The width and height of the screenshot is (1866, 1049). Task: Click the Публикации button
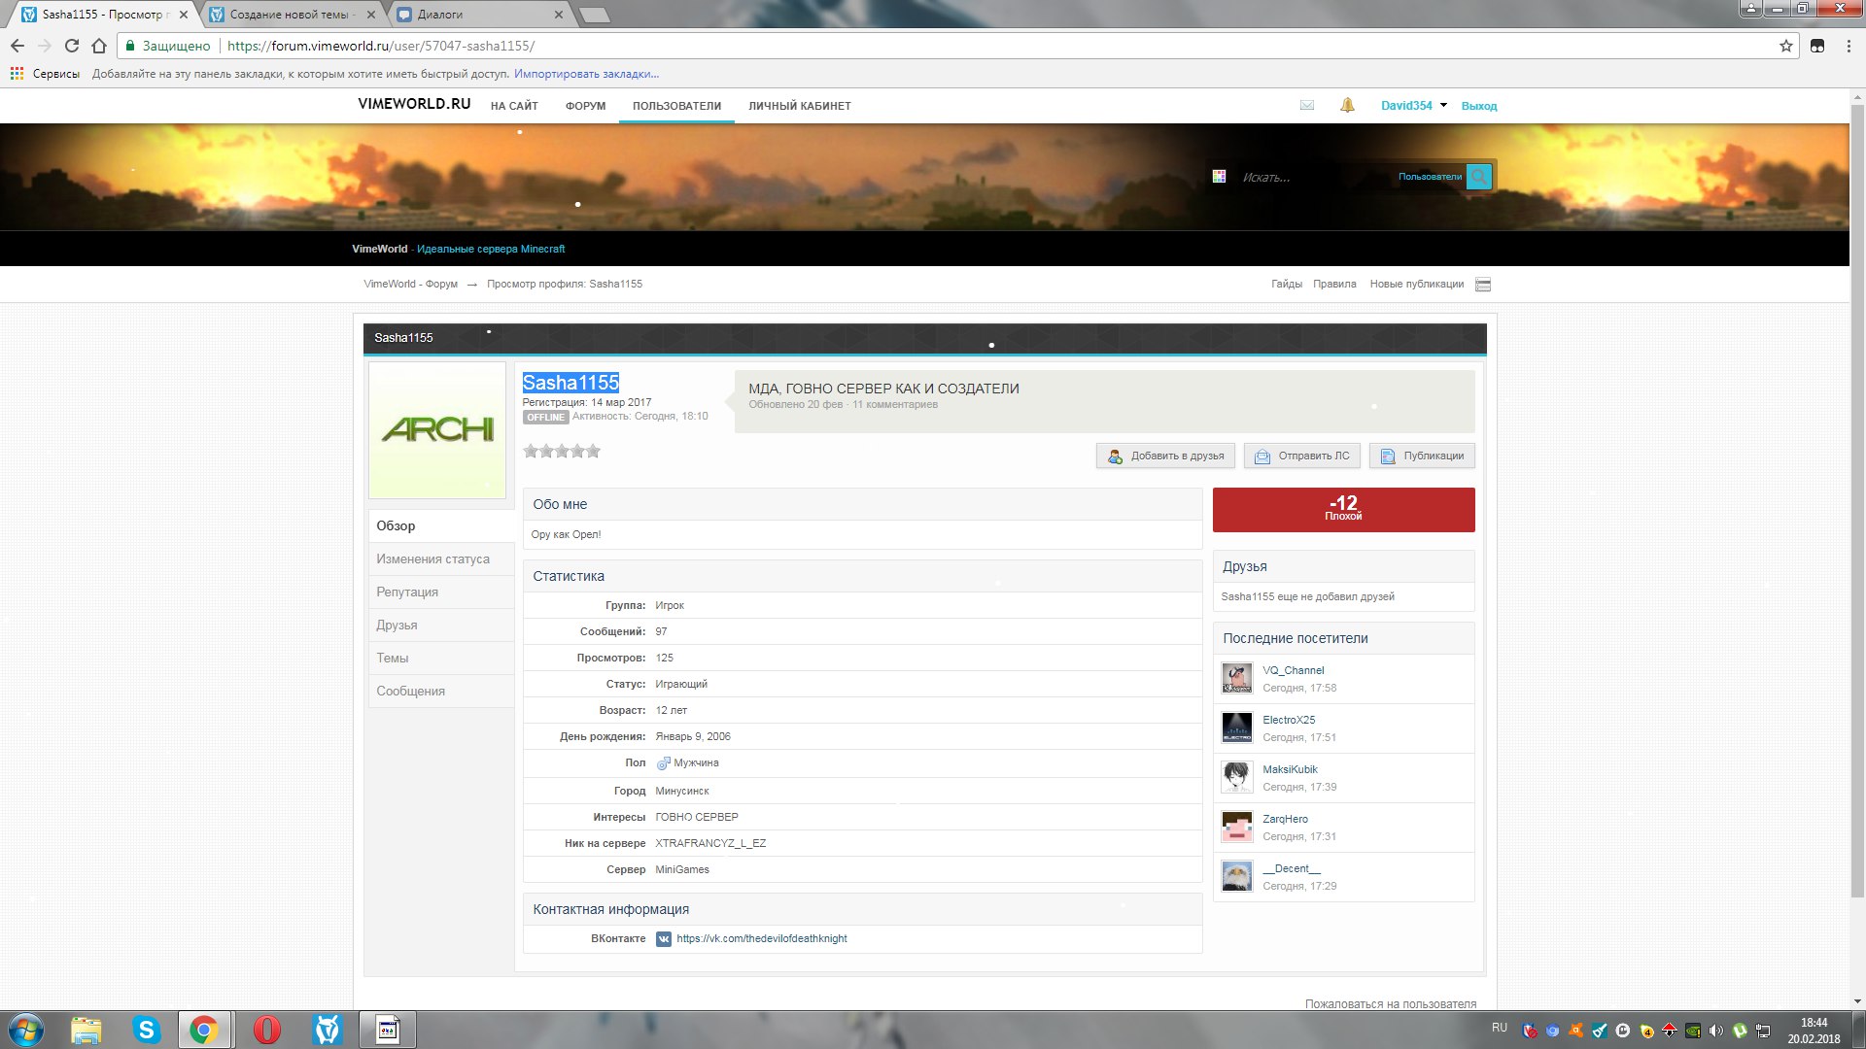[1422, 456]
